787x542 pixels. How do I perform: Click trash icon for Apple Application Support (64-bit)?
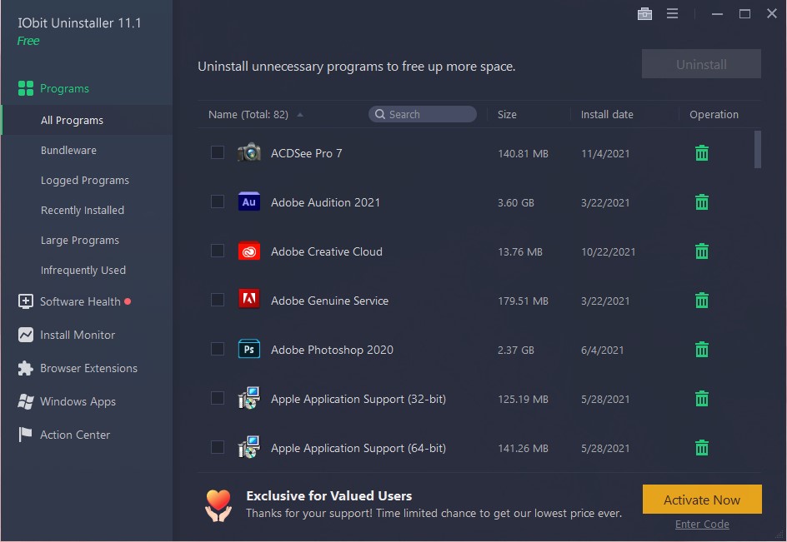coord(702,448)
